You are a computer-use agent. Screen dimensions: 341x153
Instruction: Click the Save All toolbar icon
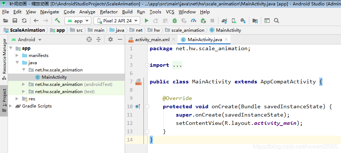tap(15, 21)
